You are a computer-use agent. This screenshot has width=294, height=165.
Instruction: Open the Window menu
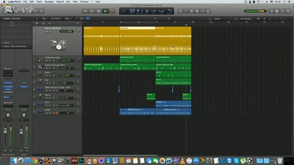coord(85,2)
